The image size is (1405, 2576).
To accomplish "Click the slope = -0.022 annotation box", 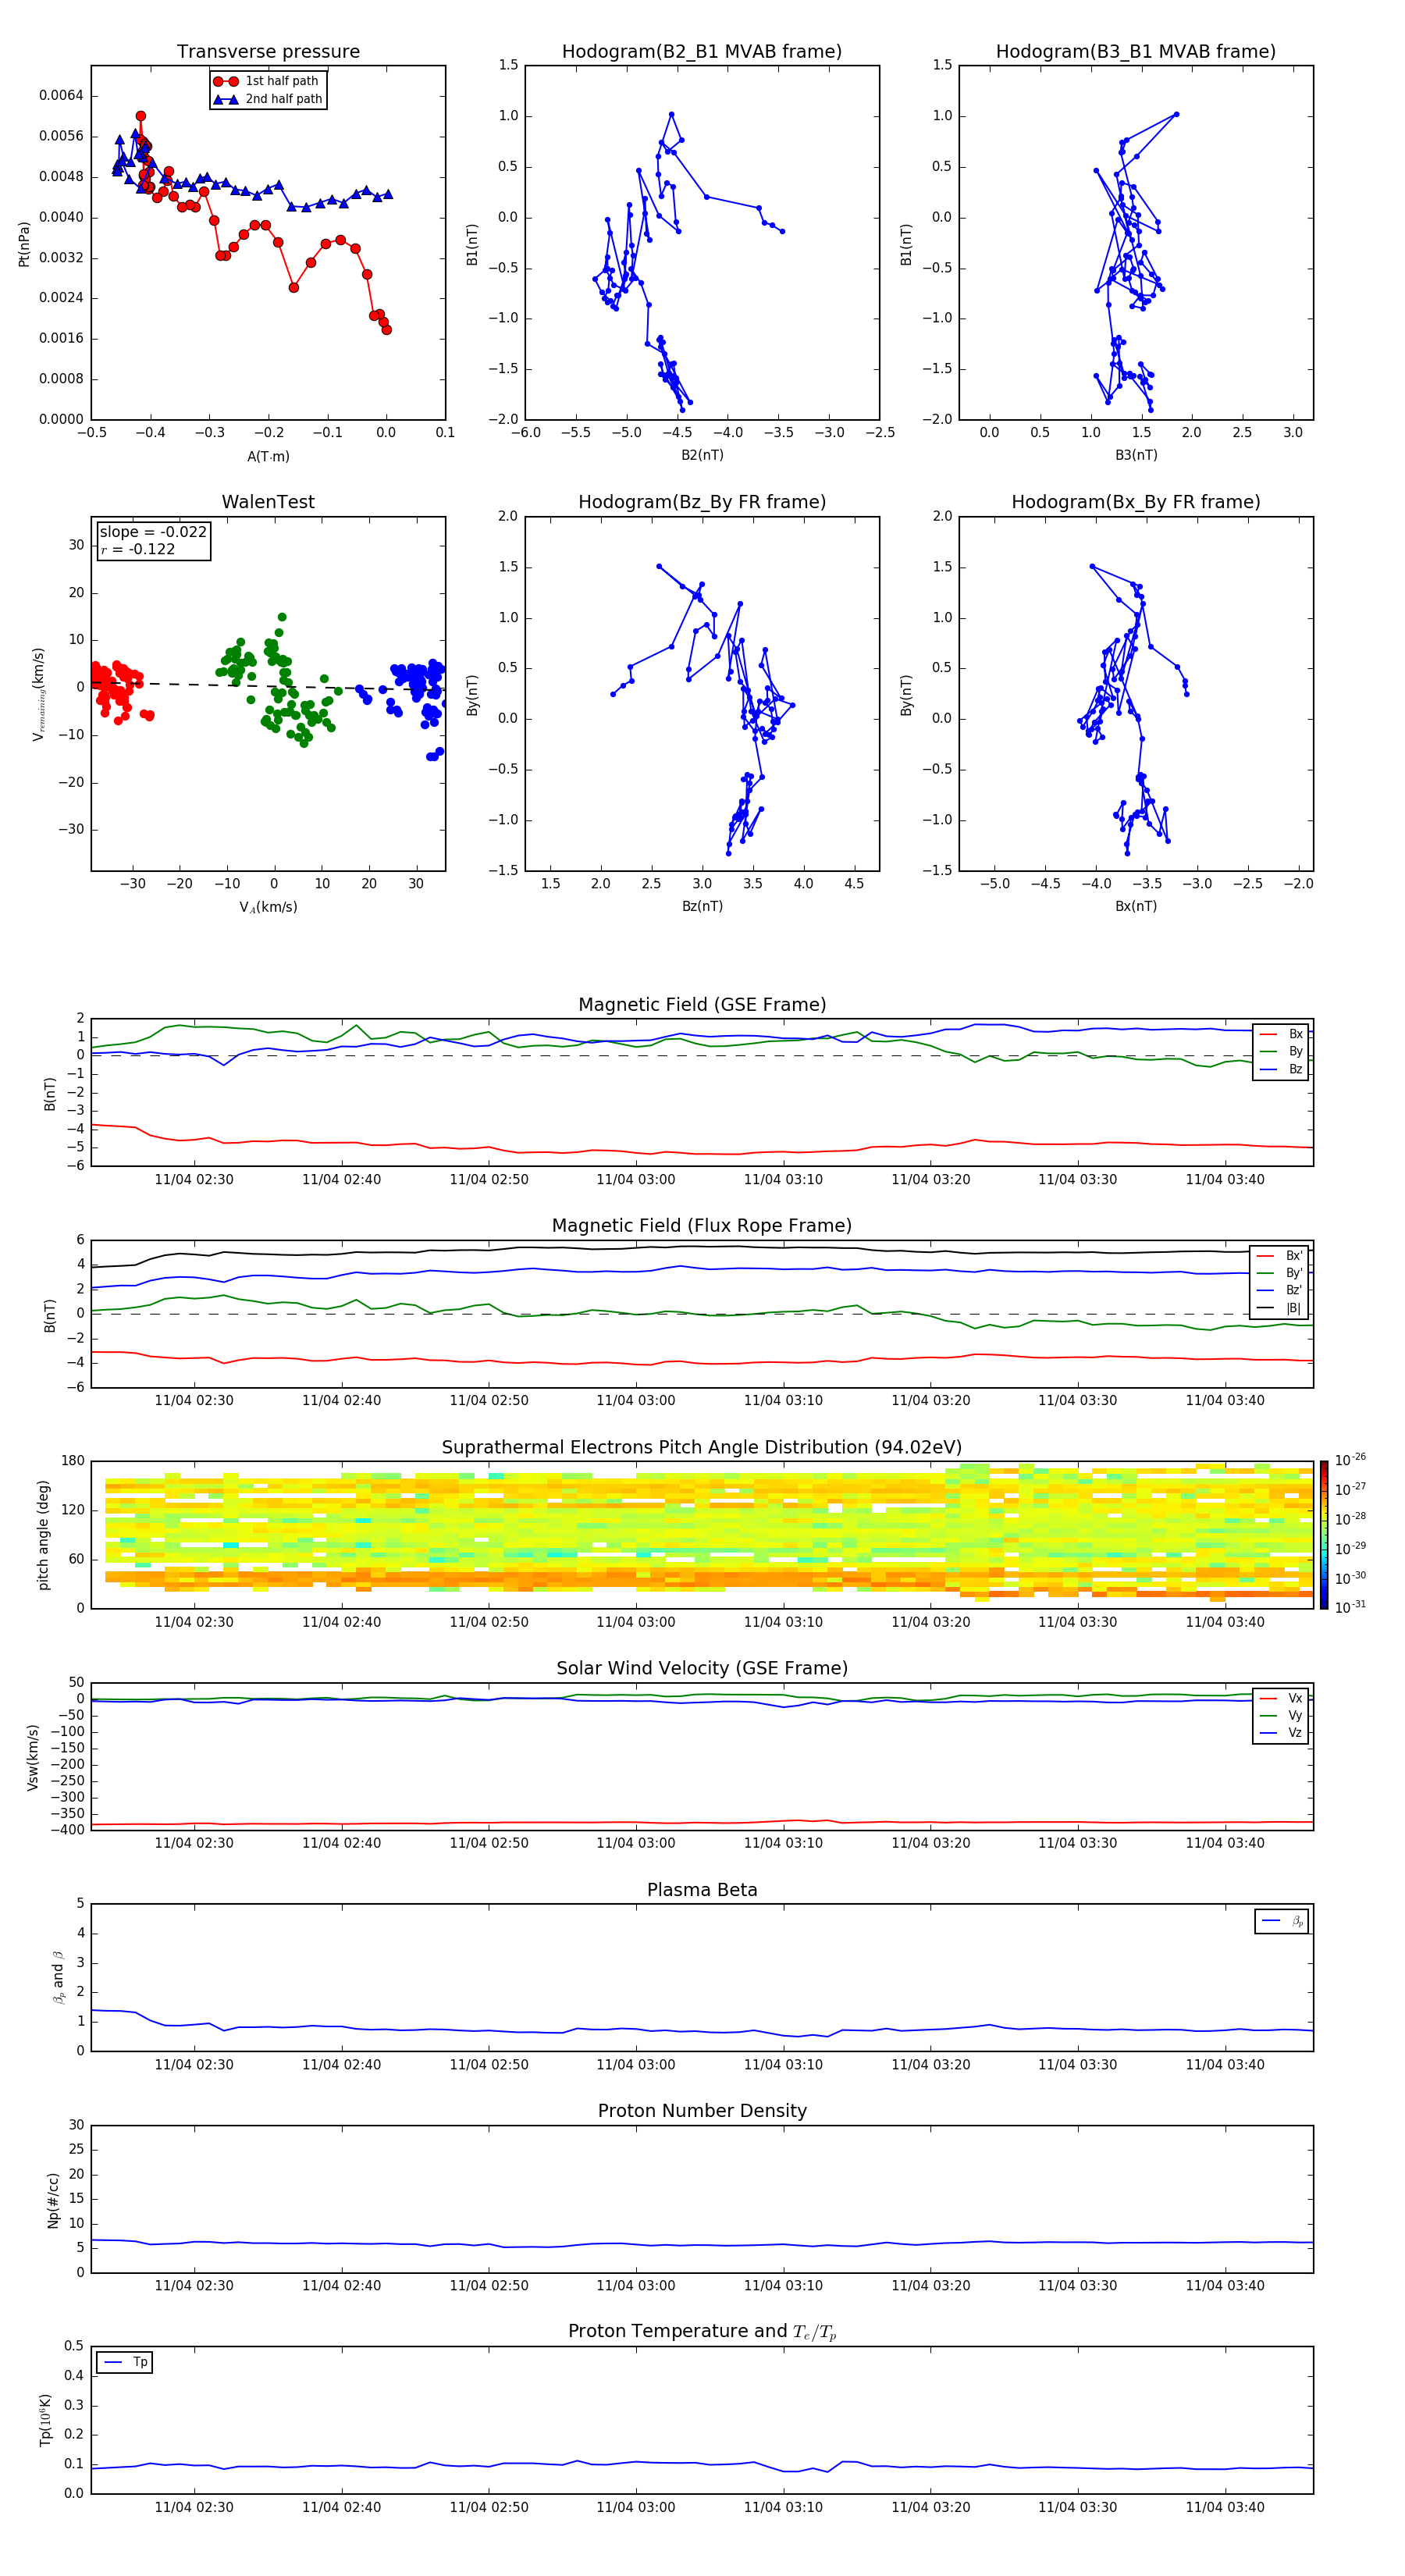I will (153, 540).
